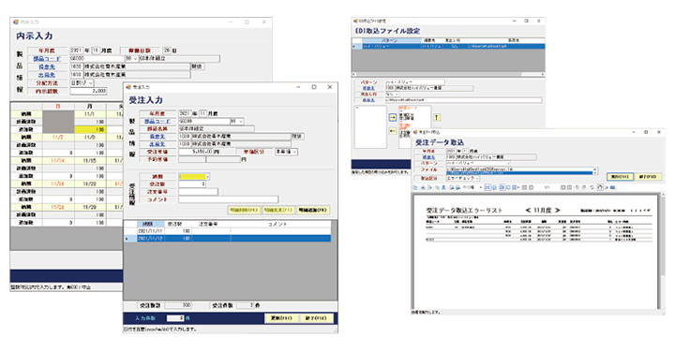Click ファイル list vertical scrollbar
675x337 pixels.
point(596,170)
